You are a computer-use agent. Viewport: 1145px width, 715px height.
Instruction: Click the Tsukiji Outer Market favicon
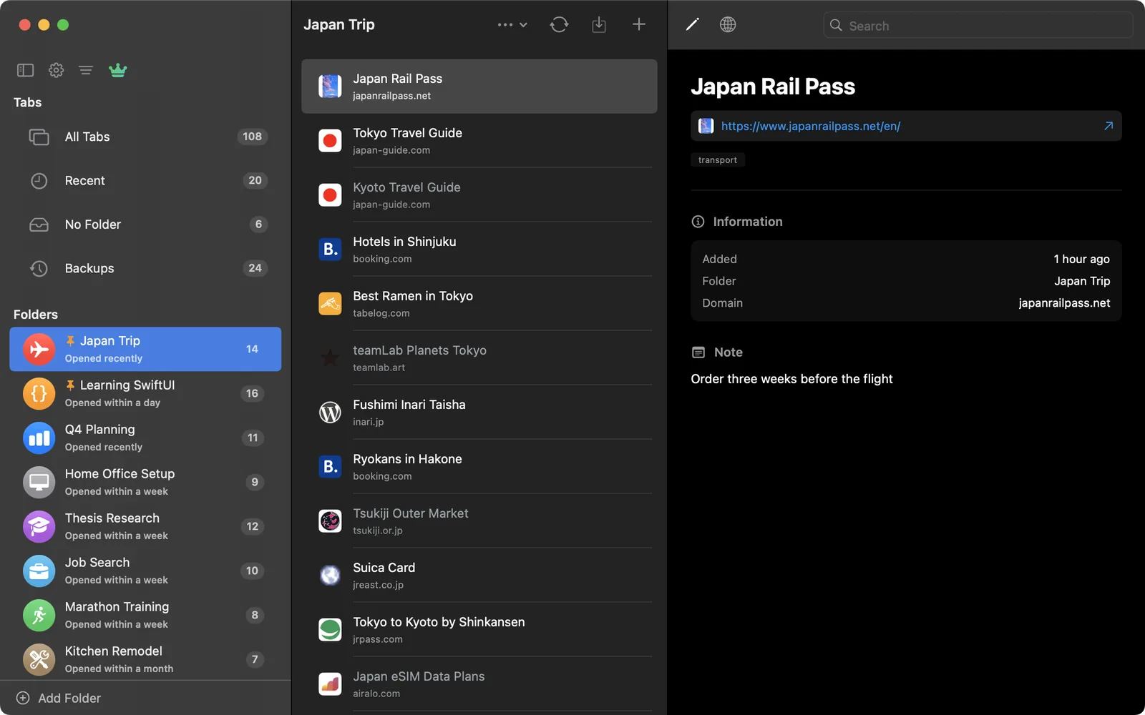point(330,521)
